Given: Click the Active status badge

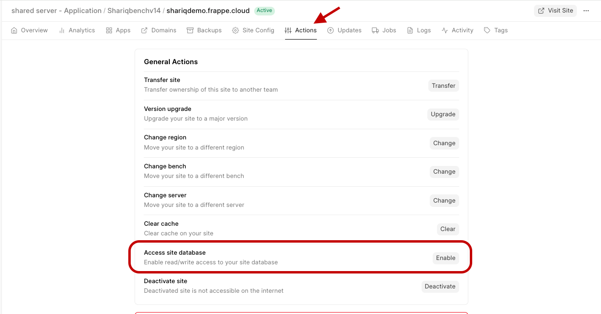Looking at the screenshot, I should click(264, 11).
